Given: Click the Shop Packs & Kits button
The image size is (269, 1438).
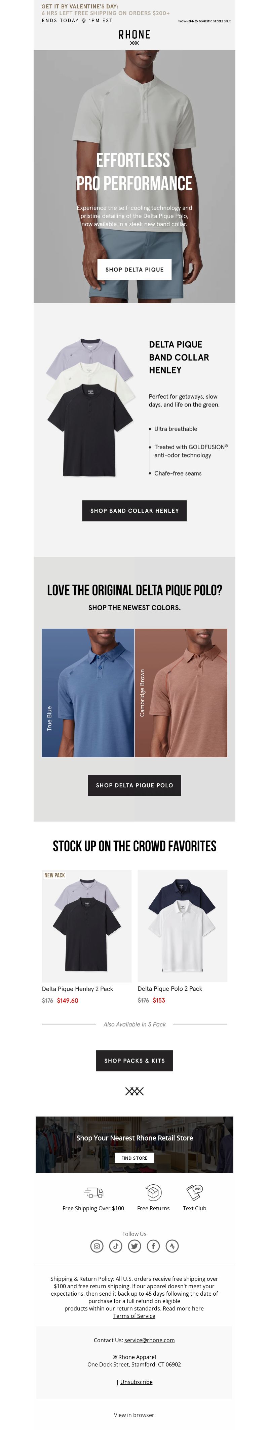Looking at the screenshot, I should pos(134,1061).
